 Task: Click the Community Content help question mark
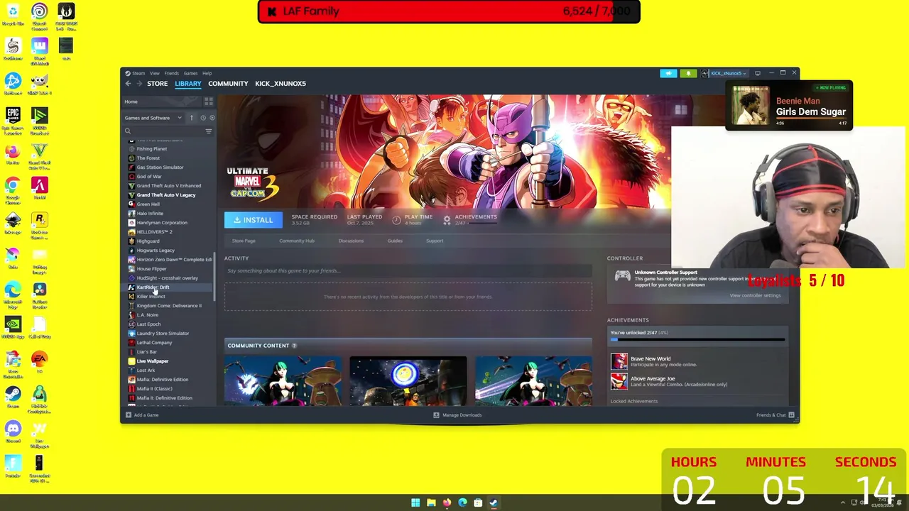[294, 346]
